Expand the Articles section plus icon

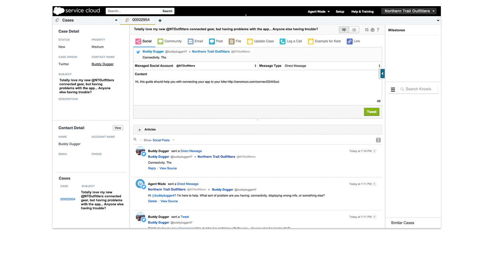(x=140, y=129)
